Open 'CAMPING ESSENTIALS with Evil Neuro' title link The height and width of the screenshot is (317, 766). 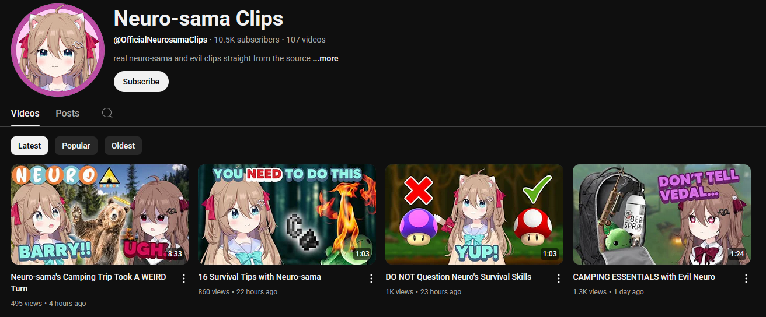644,277
